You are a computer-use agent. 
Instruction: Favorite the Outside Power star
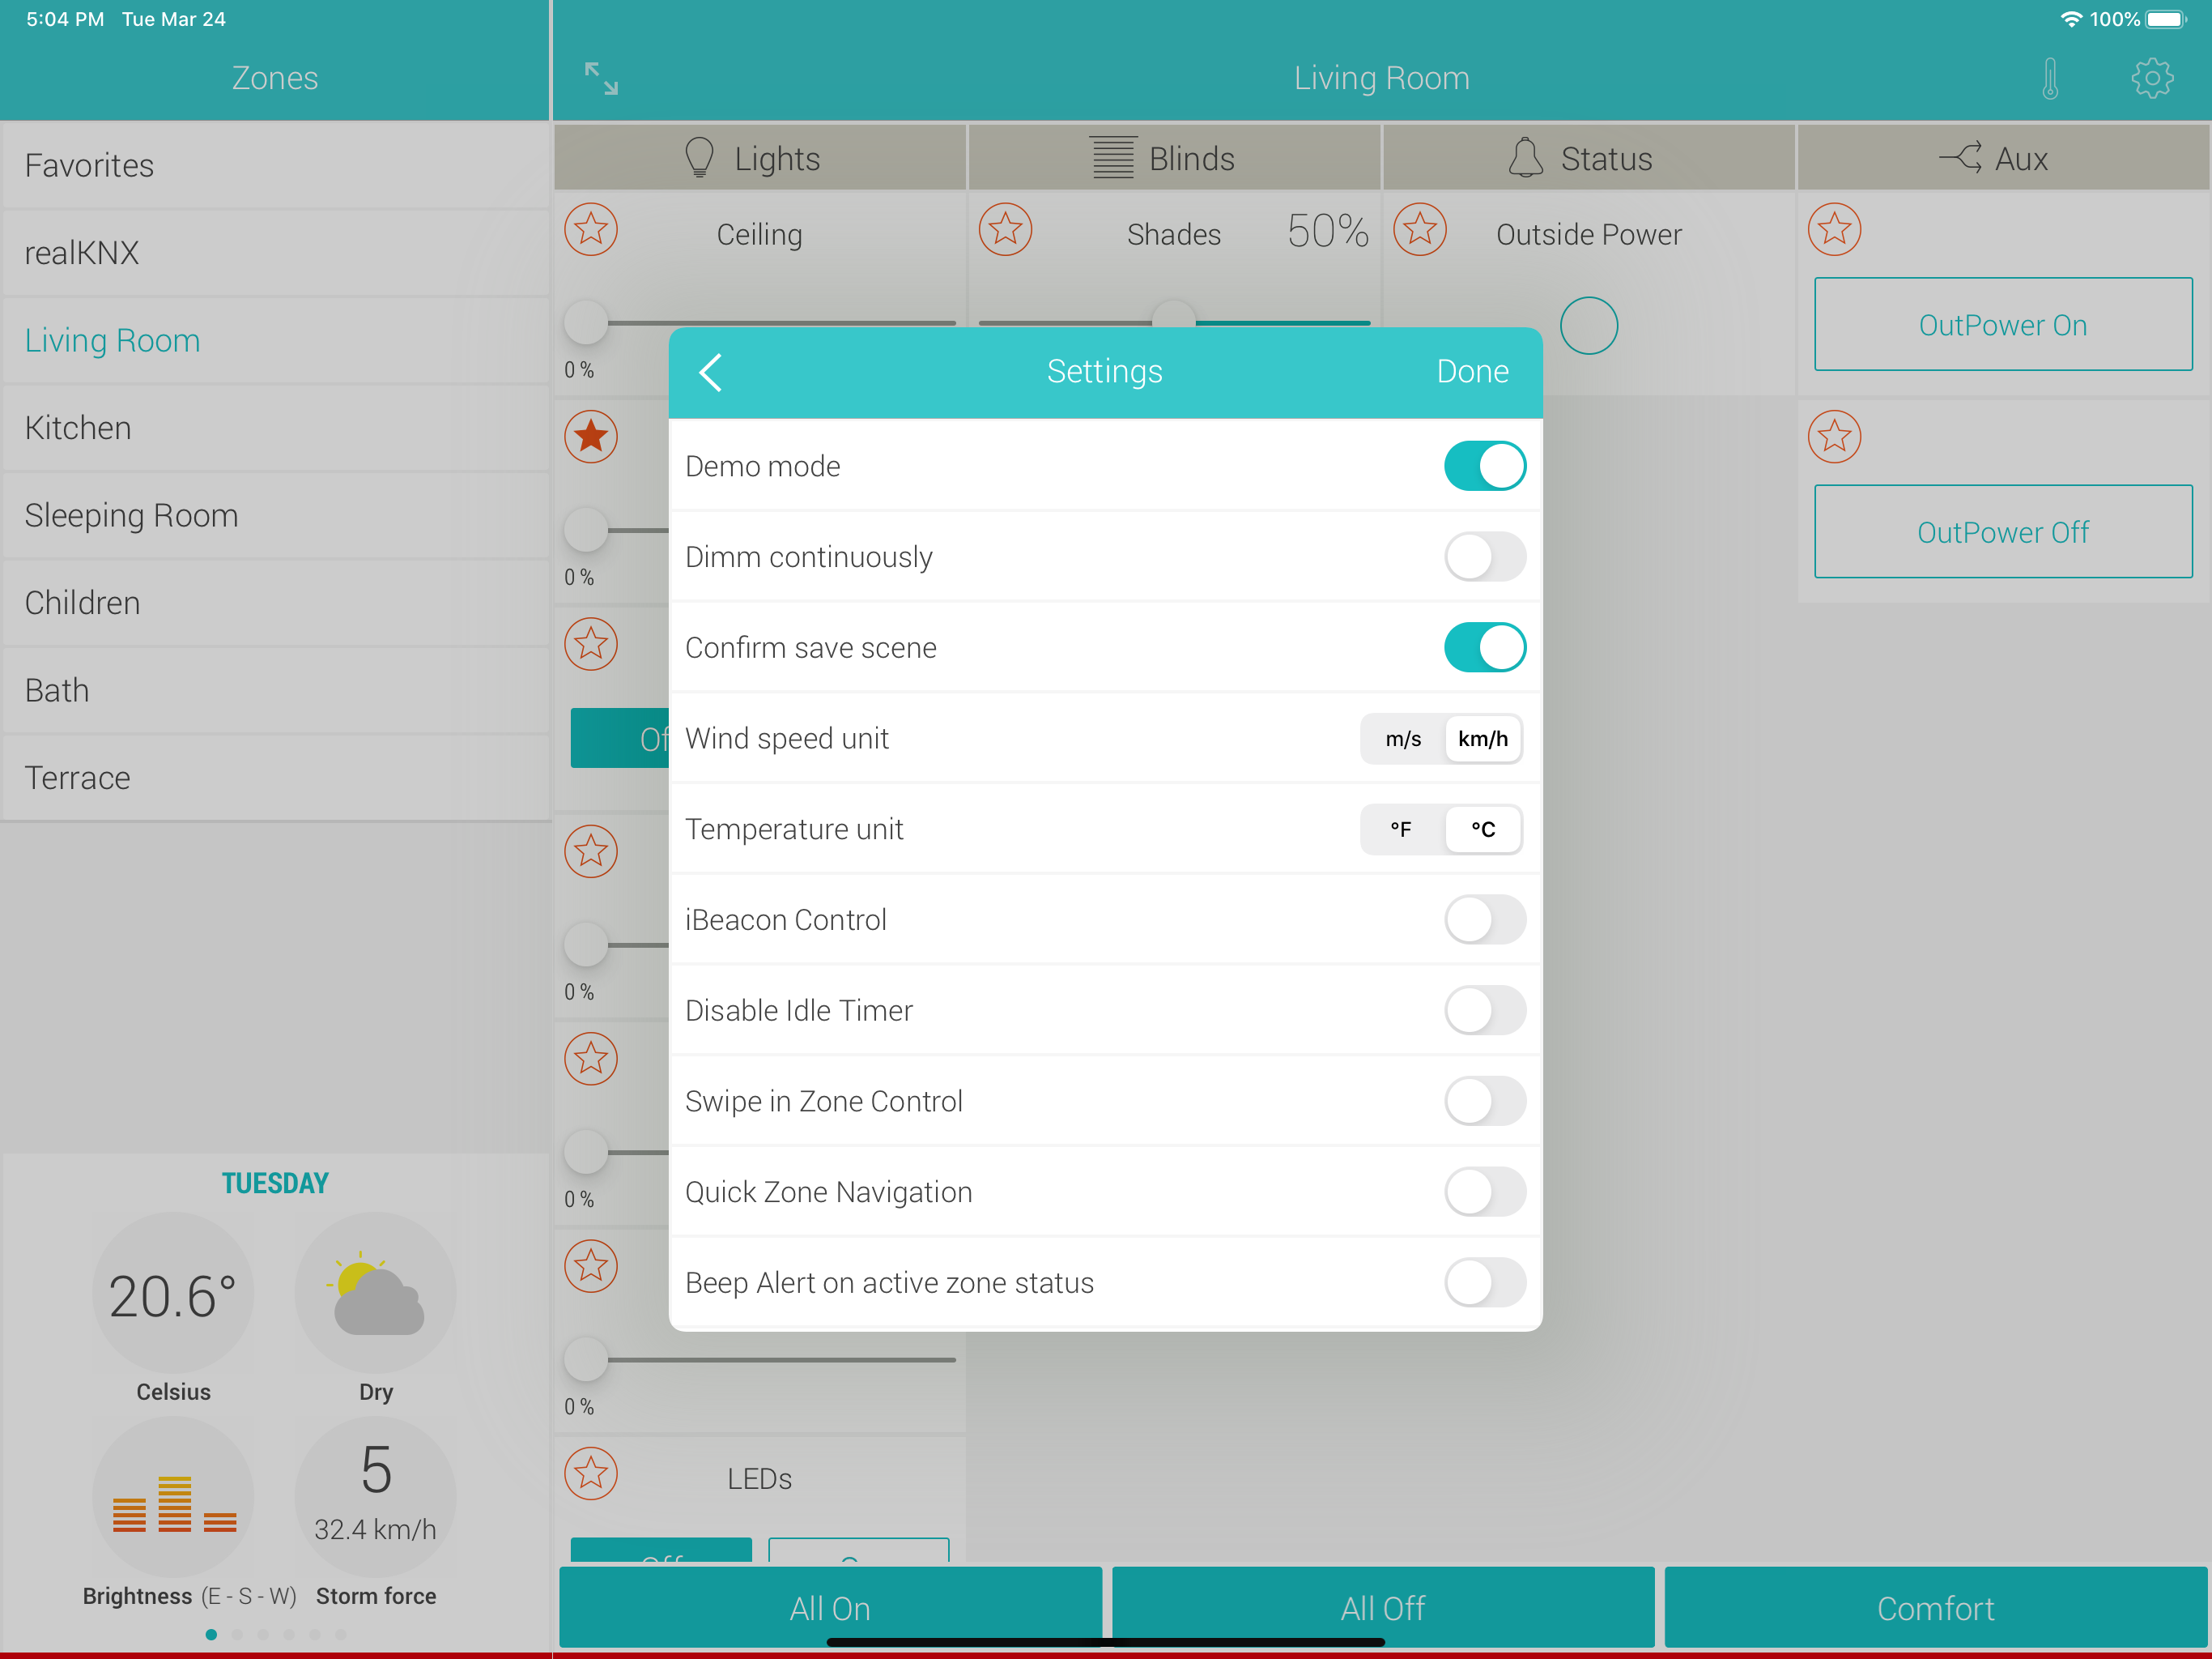(x=1420, y=229)
